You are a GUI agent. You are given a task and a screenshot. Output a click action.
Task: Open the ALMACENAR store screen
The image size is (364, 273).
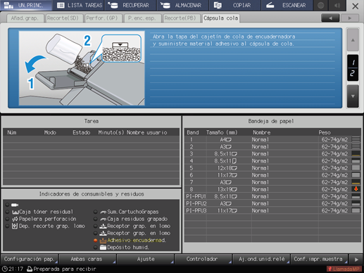pos(182,5)
